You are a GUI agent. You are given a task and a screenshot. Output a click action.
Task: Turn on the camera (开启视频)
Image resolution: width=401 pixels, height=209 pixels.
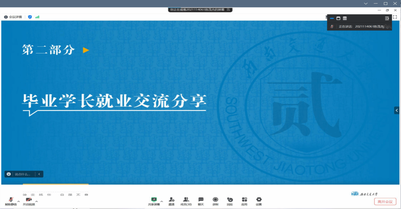point(29,201)
